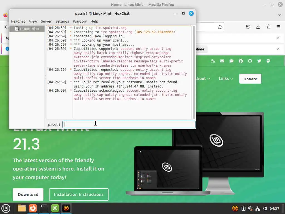The width and height of the screenshot is (285, 214).
Task: Open the Window menu in HexChat
Action: click(x=80, y=21)
